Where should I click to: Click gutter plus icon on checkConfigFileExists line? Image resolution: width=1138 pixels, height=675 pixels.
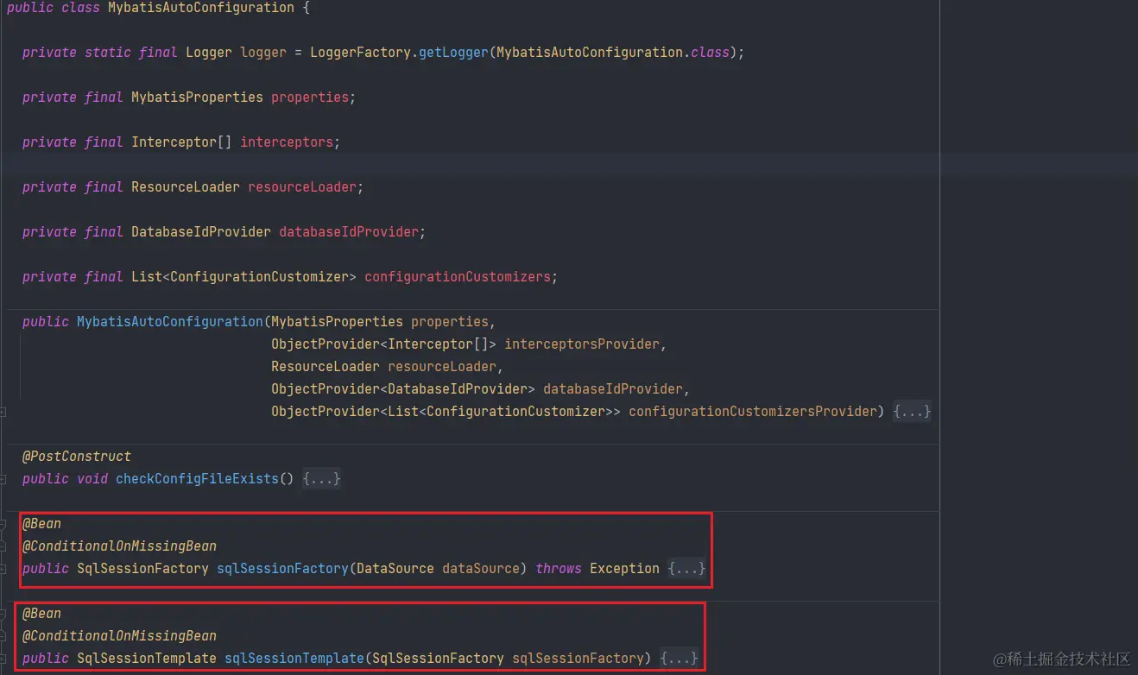click(4, 479)
